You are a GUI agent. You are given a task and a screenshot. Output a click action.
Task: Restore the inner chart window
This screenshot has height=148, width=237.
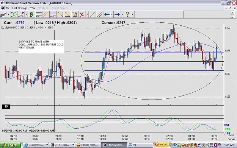click(x=230, y=8)
